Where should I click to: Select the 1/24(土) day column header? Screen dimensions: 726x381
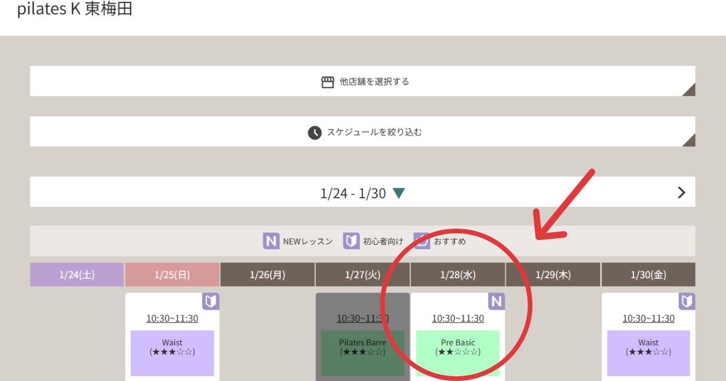click(77, 275)
